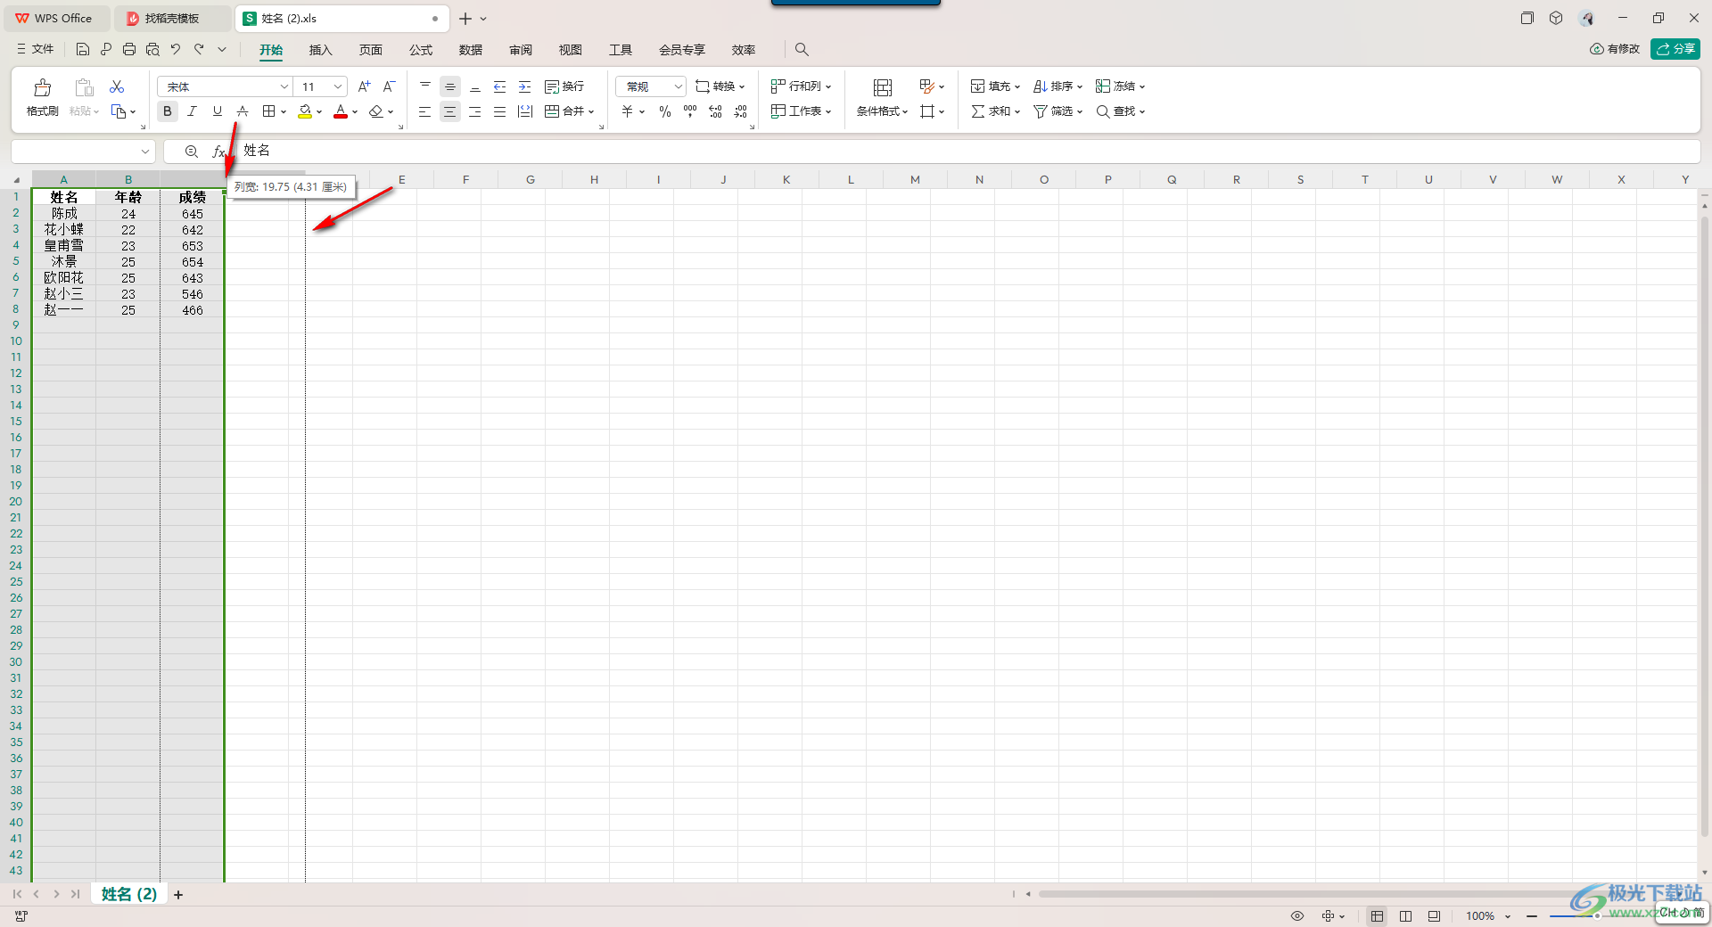Click the Print icon in quick access
Screen dimensions: 1712x927
(x=129, y=49)
